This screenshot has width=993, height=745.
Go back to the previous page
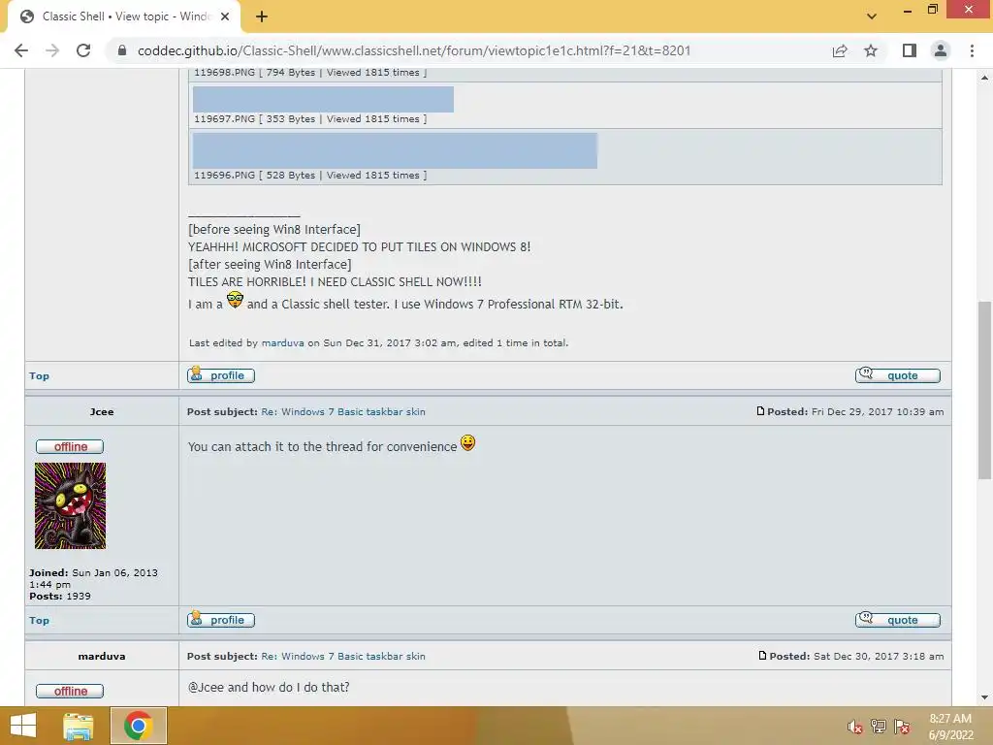coord(21,50)
